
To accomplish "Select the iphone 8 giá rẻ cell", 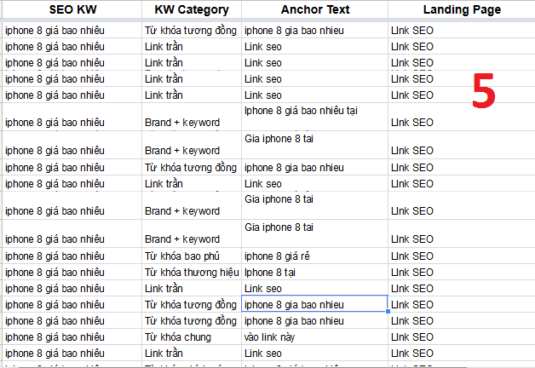I will point(314,256).
